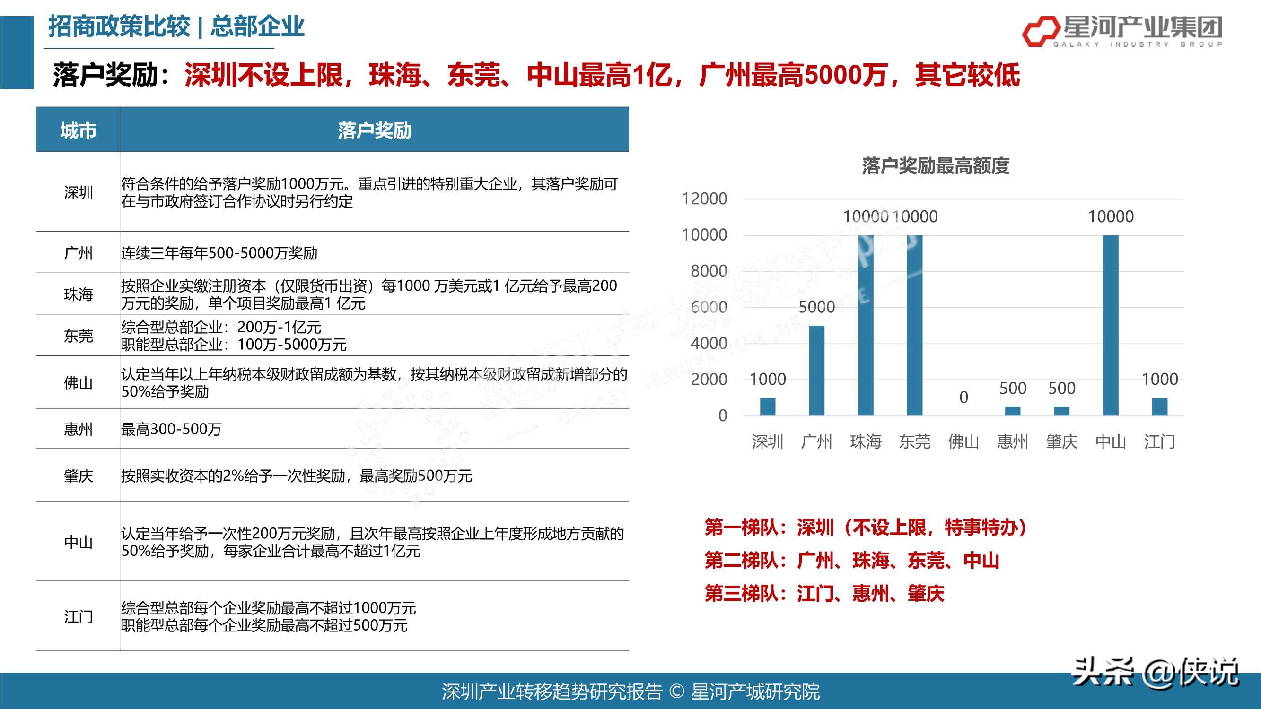Click the 珠海 policy text 按照企业实缴注册资本

[x=369, y=294]
